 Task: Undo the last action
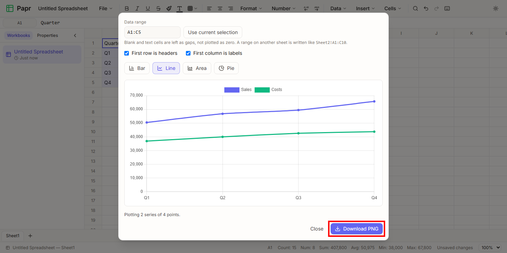pyautogui.click(x=426, y=8)
